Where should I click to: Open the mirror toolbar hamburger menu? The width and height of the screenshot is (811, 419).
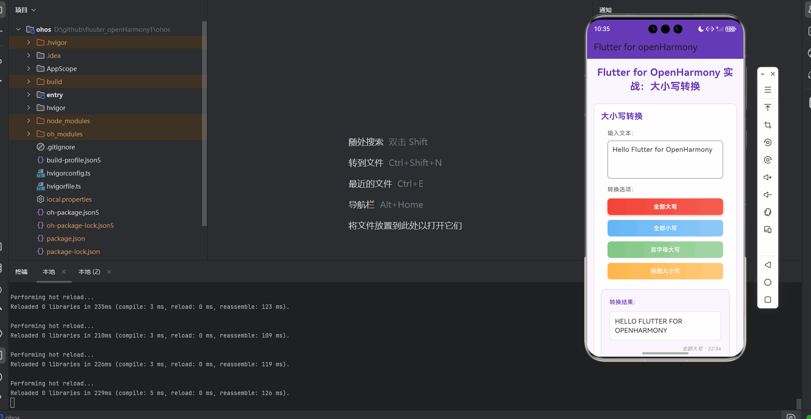768,90
